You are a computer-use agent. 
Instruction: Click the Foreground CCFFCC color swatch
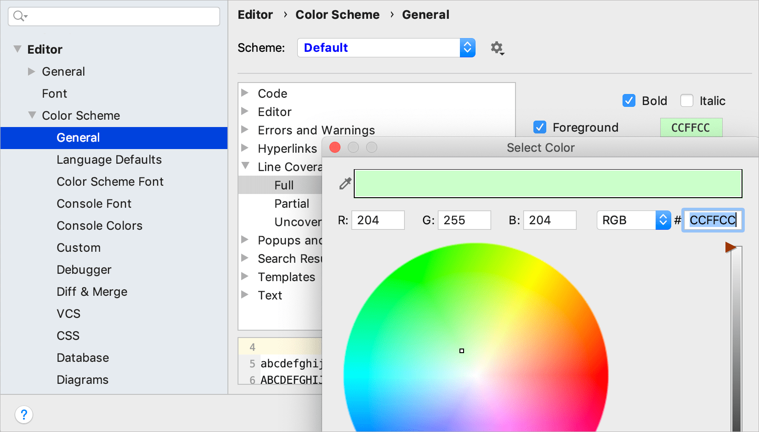click(691, 127)
